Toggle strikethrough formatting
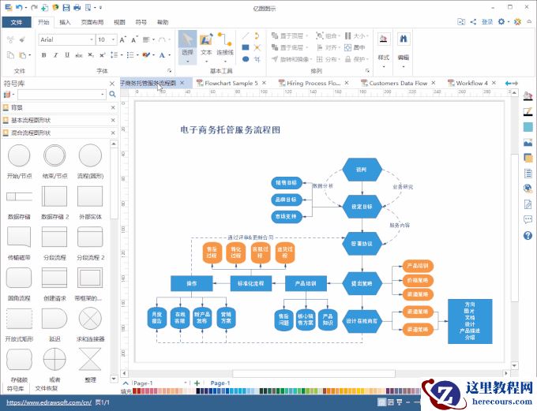This screenshot has height=411, width=537. pyautogui.click(x=79, y=55)
